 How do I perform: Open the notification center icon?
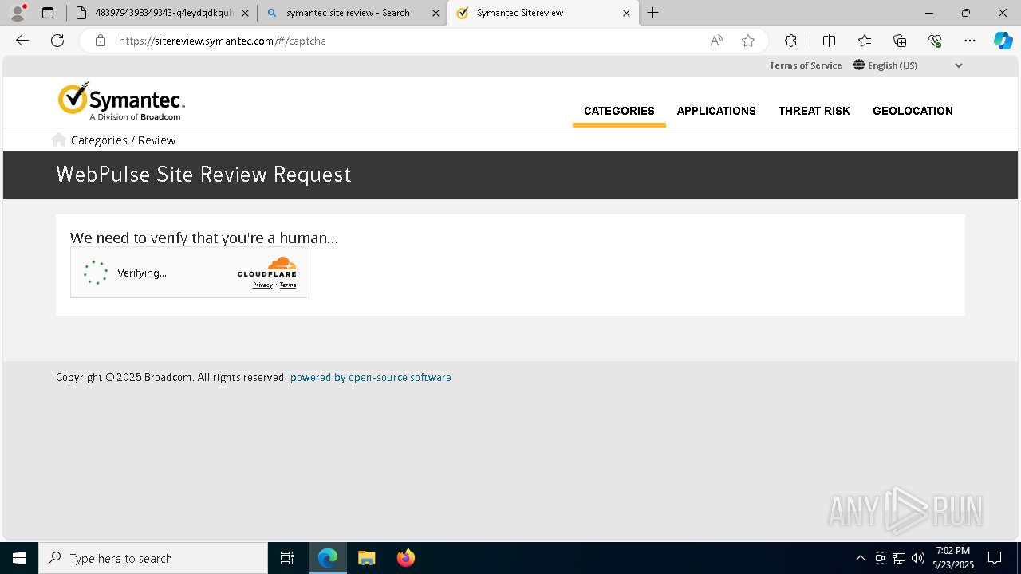[995, 558]
